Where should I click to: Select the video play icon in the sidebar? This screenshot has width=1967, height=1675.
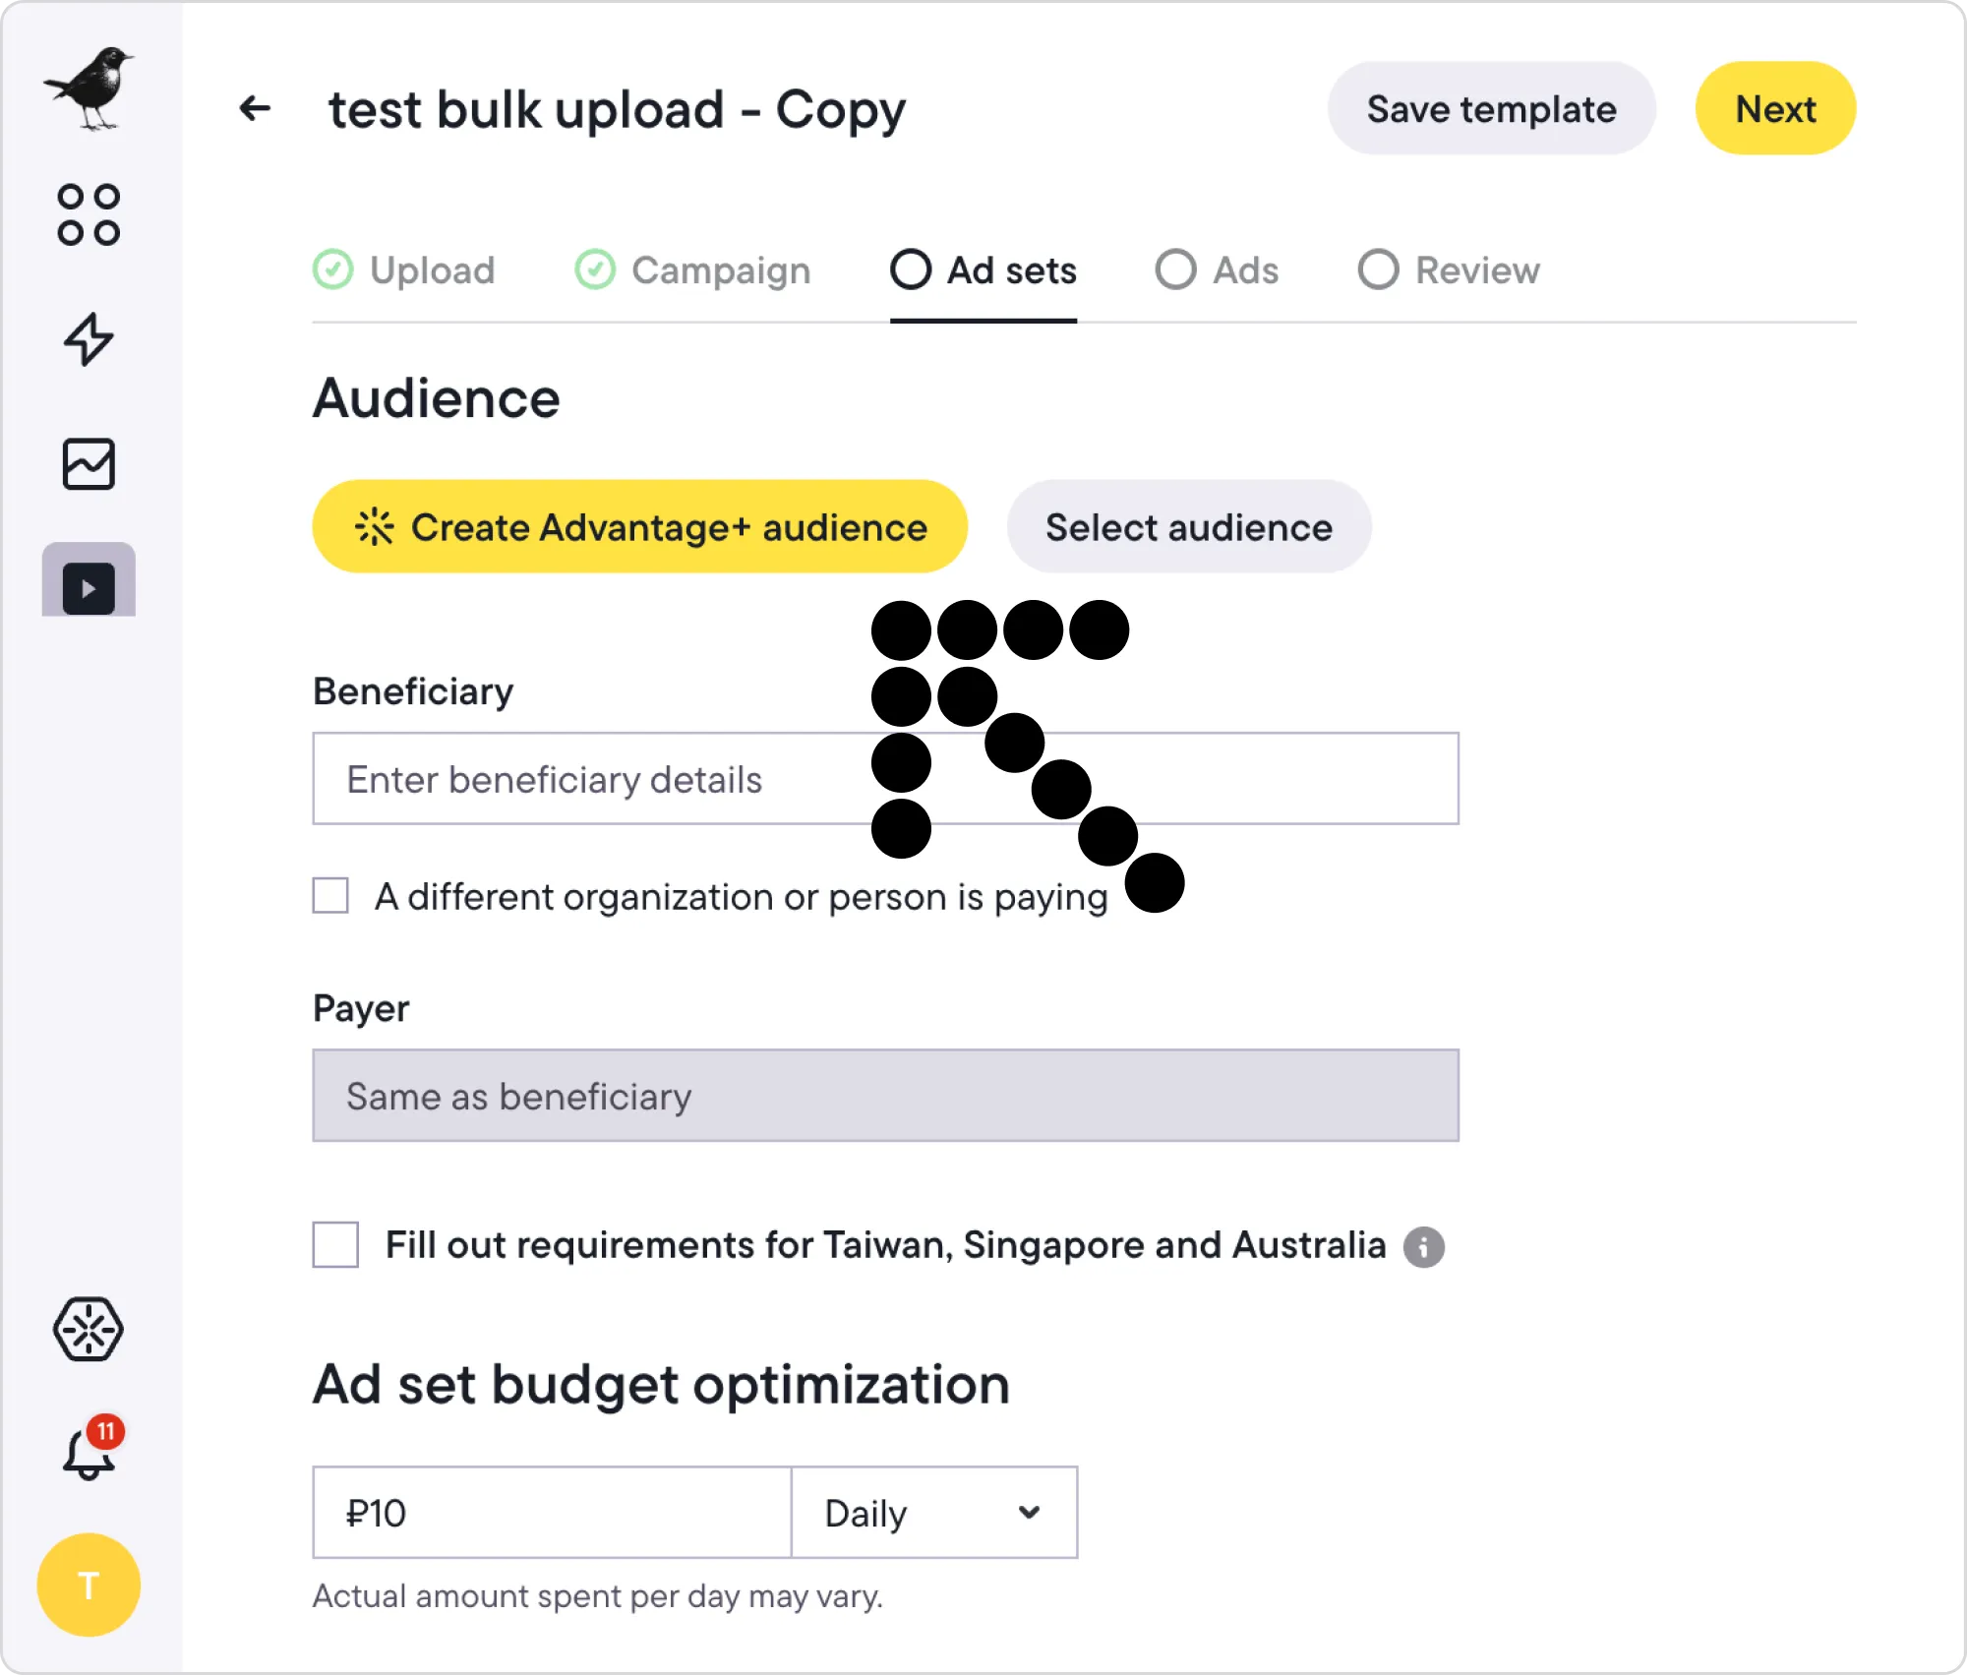coord(89,588)
